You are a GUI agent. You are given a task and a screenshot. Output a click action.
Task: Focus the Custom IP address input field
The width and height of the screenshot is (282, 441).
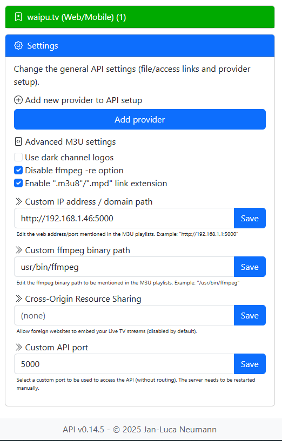[x=124, y=218]
